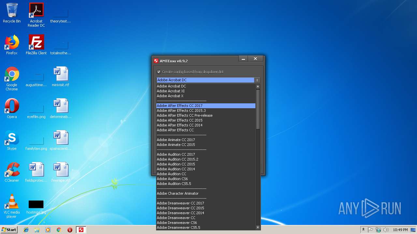The width and height of the screenshot is (417, 234).
Task: Select the fewrape.rtf document icon
Action: tap(61, 172)
